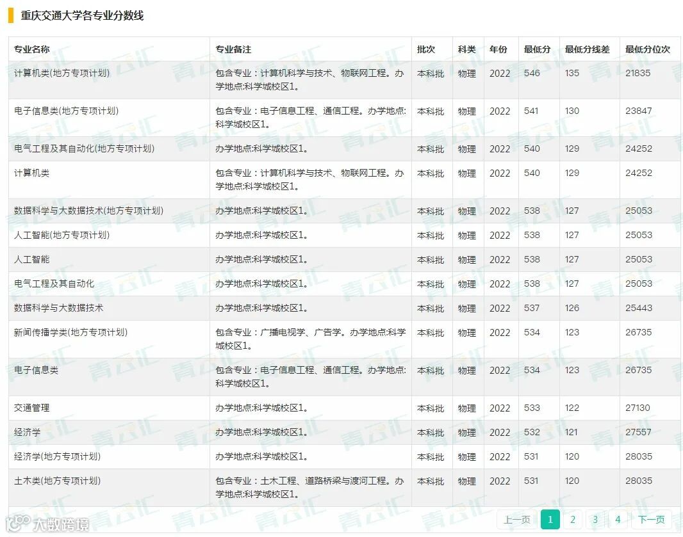Screen dimensions: 683x537
Task: Click note for 新闻传播学类 with 广播电视学
Action: tap(311, 339)
